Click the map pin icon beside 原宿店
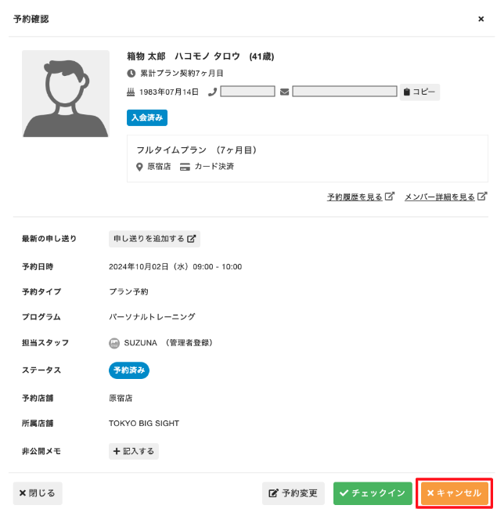This screenshot has height=516, width=497. point(140,167)
